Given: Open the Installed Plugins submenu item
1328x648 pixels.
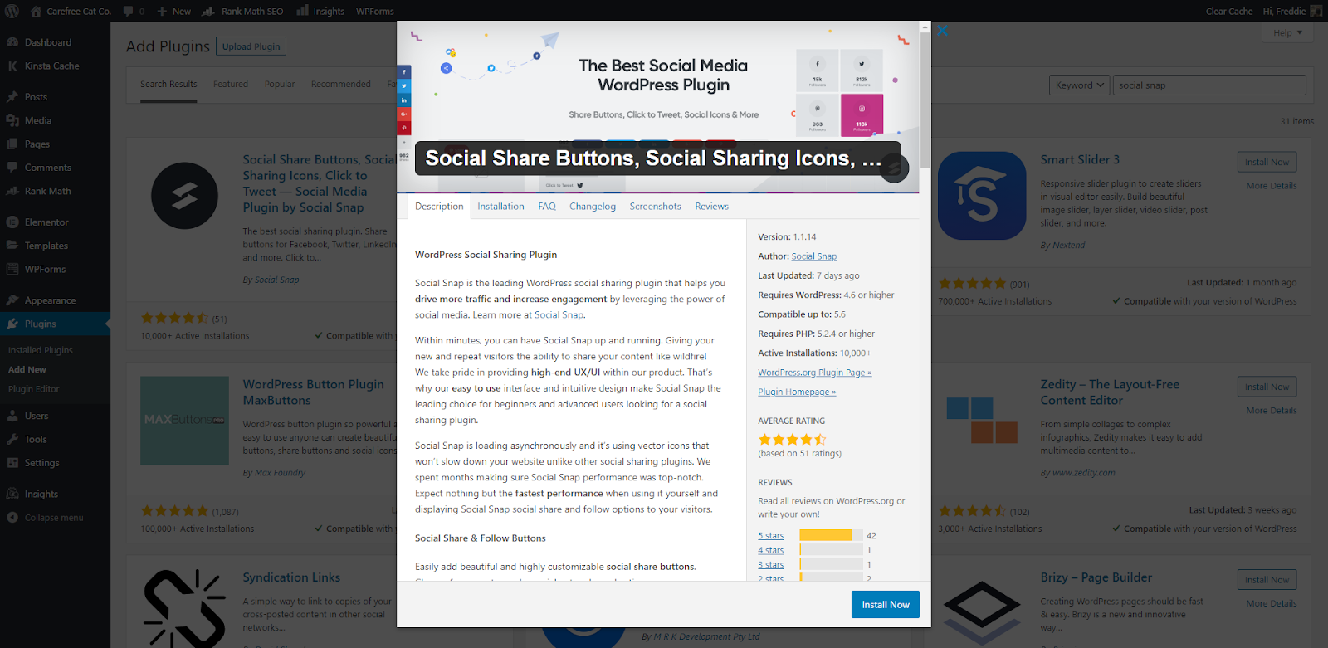Looking at the screenshot, I should click(x=41, y=350).
